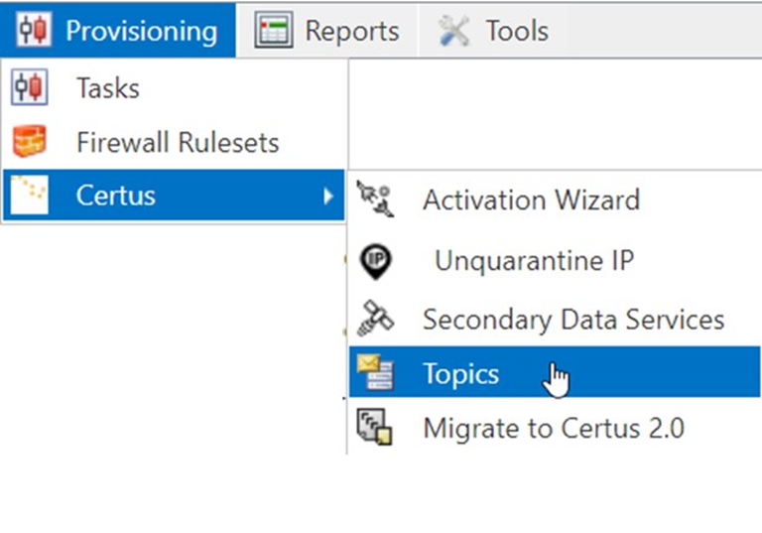Click the Tasks icon
The image size is (762, 533).
(x=29, y=88)
